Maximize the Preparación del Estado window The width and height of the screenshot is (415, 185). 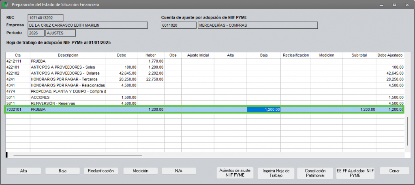[x=394, y=5]
